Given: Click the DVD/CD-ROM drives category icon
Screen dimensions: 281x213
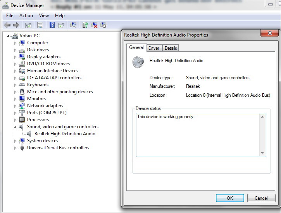Looking at the screenshot, I should [x=22, y=64].
